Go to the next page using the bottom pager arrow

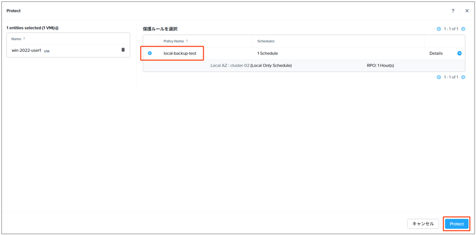pos(463,77)
